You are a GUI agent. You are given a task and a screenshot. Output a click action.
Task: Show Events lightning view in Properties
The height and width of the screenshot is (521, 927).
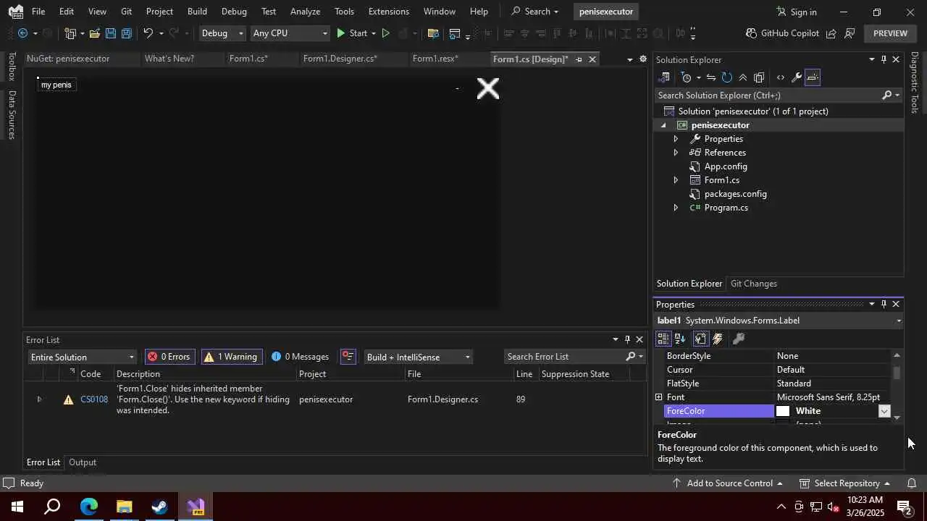718,339
